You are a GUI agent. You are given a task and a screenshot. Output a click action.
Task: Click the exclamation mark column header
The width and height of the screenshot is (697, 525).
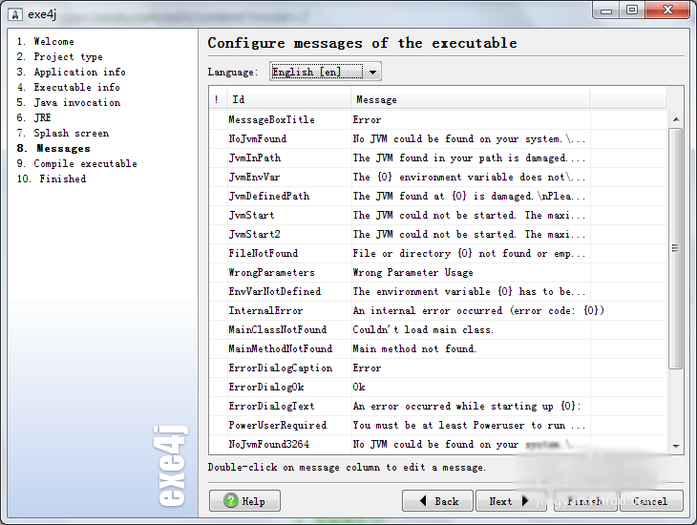[217, 99]
